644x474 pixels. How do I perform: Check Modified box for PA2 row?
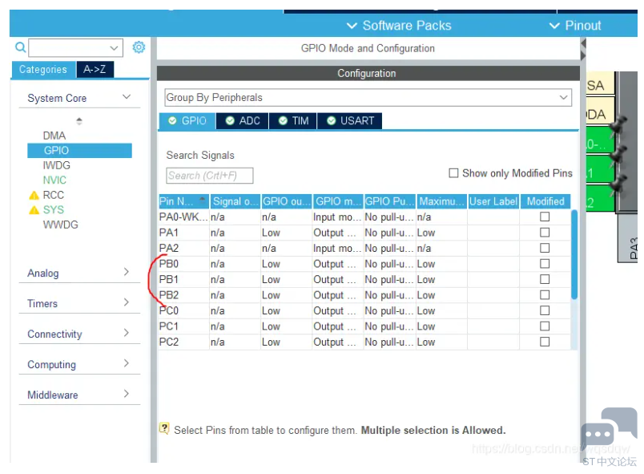point(545,248)
